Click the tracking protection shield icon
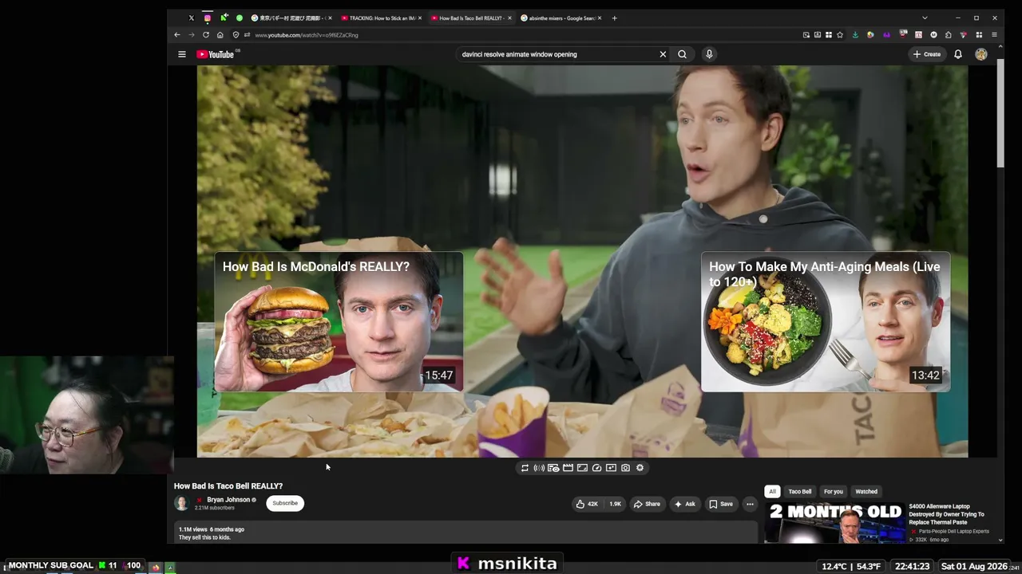This screenshot has width=1022, height=574. [x=236, y=35]
